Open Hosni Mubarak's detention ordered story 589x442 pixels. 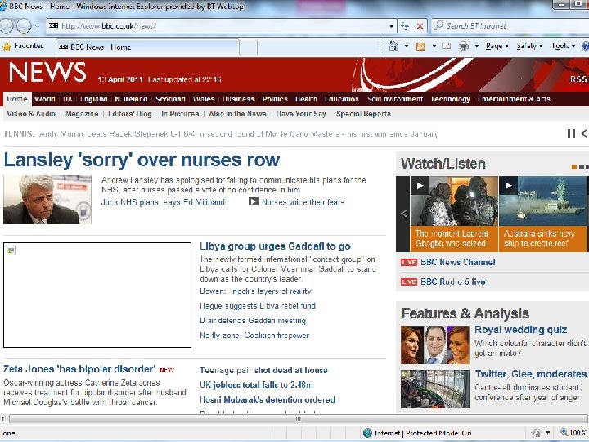click(x=267, y=399)
